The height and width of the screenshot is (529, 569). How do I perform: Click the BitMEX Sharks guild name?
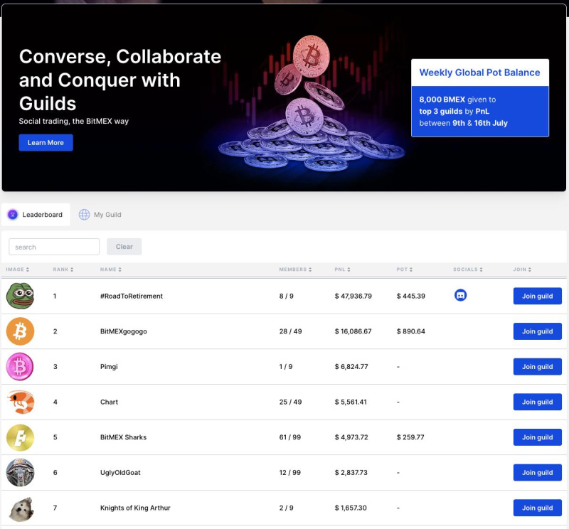pos(123,437)
